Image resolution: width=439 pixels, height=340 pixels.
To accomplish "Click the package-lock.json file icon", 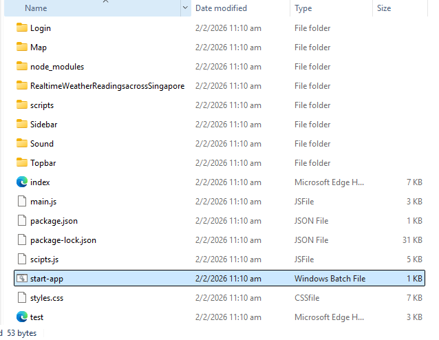I will [x=22, y=240].
